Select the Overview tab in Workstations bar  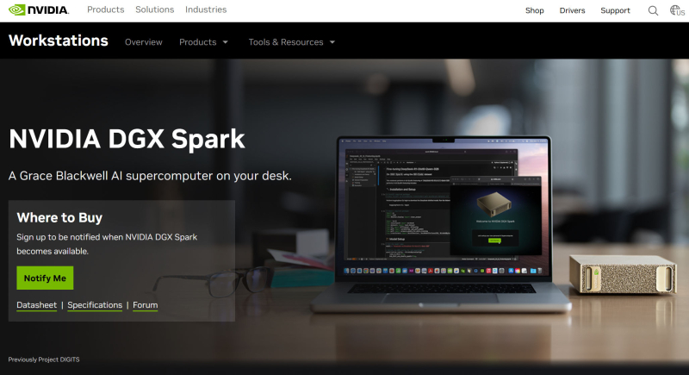[144, 42]
